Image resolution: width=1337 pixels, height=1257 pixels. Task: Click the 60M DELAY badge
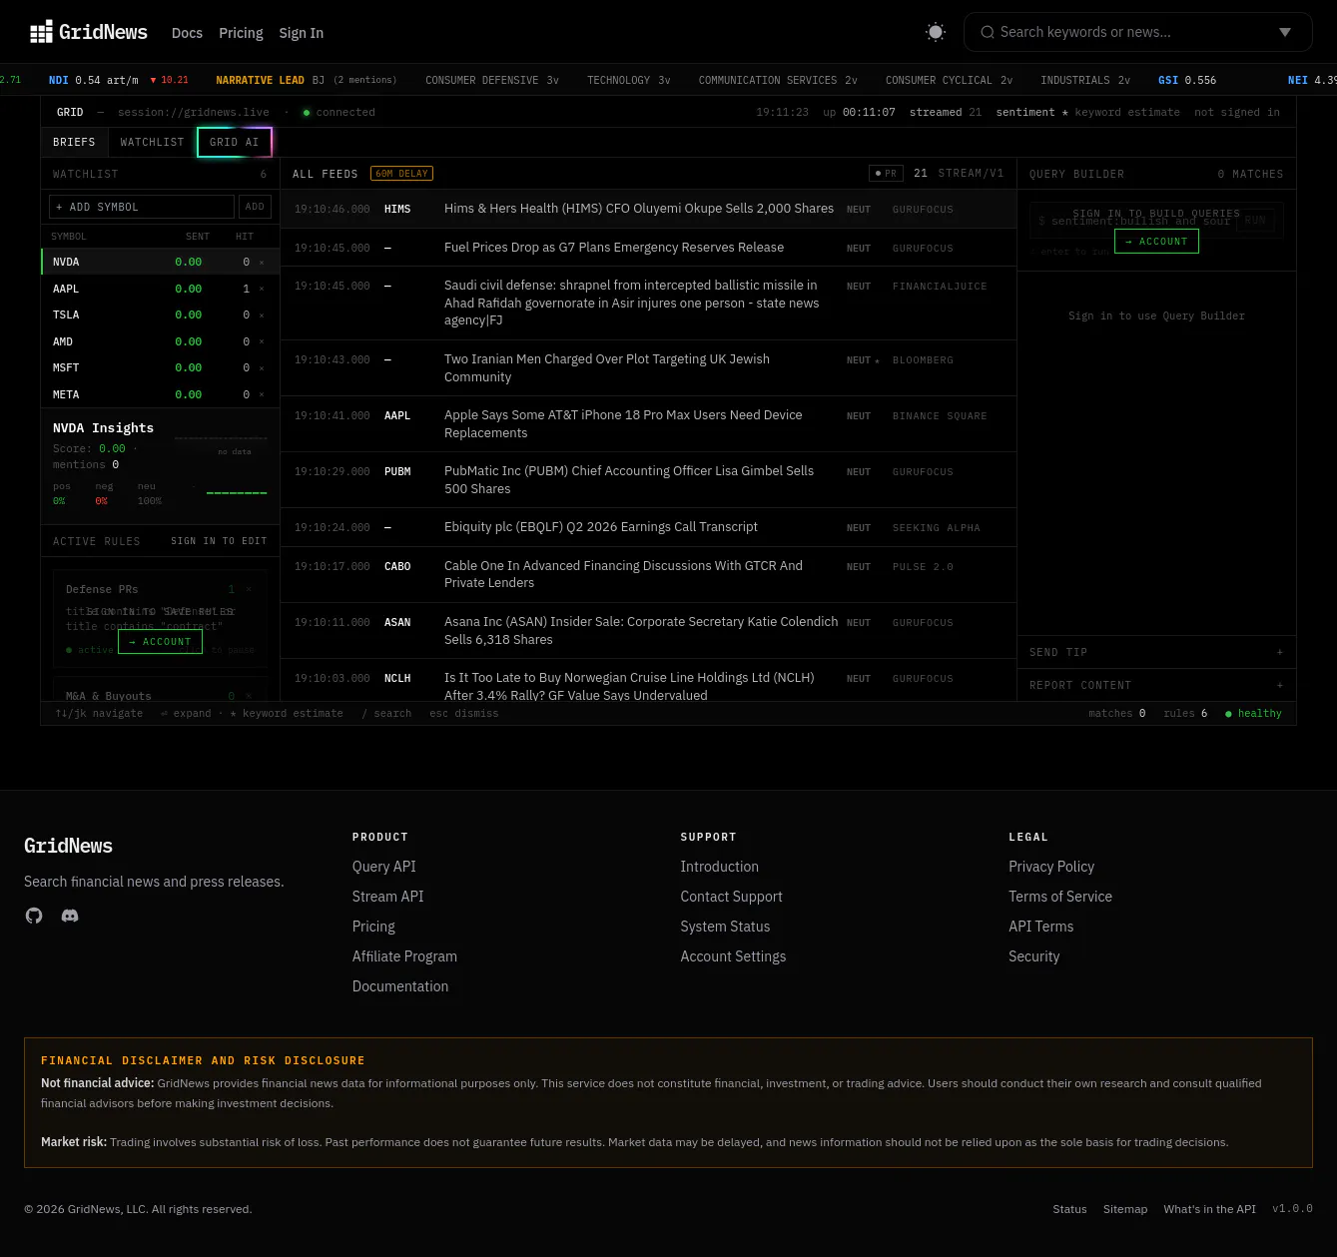click(x=400, y=174)
